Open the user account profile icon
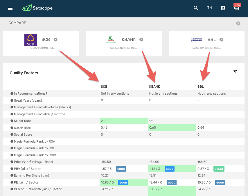248x196 pixels. pyautogui.click(x=223, y=8)
